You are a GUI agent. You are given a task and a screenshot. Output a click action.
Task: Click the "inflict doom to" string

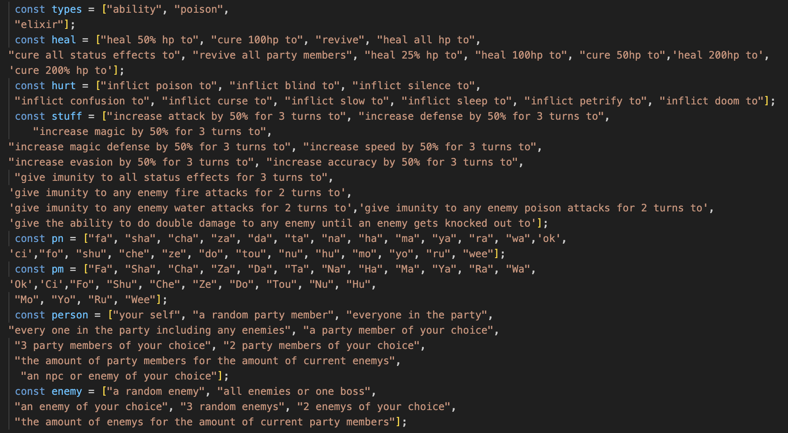712,101
